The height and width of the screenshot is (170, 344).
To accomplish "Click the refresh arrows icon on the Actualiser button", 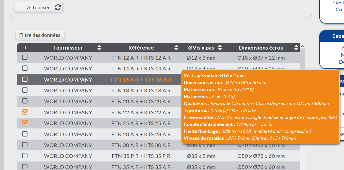I will [x=58, y=7].
